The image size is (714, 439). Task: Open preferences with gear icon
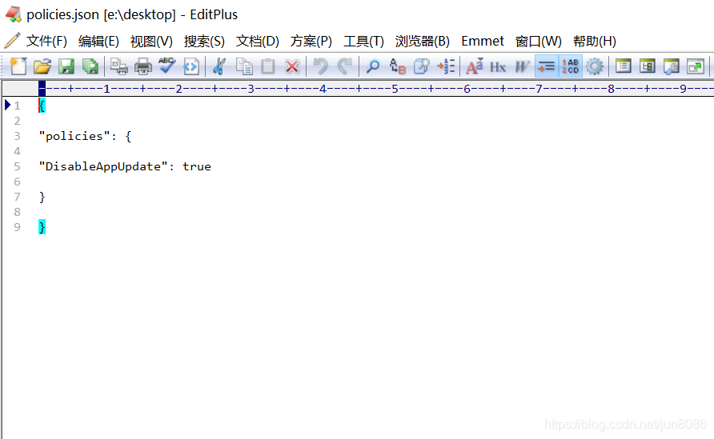click(x=594, y=66)
